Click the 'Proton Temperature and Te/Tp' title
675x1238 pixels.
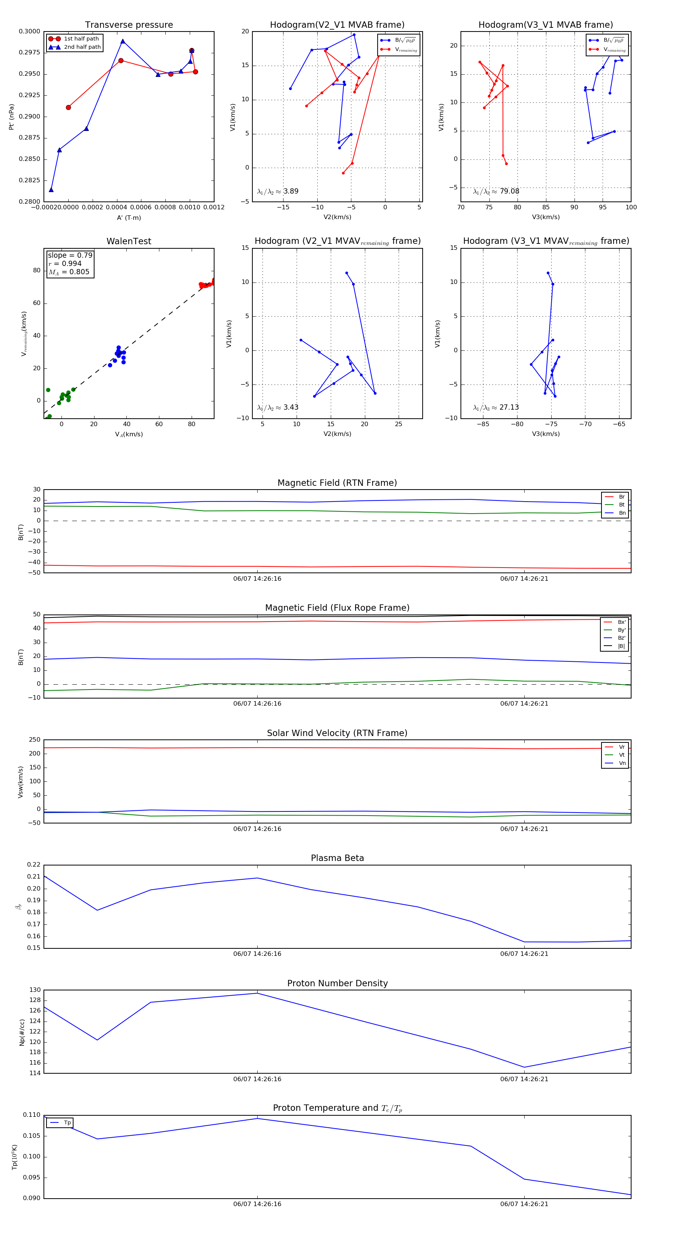[x=337, y=1108]
